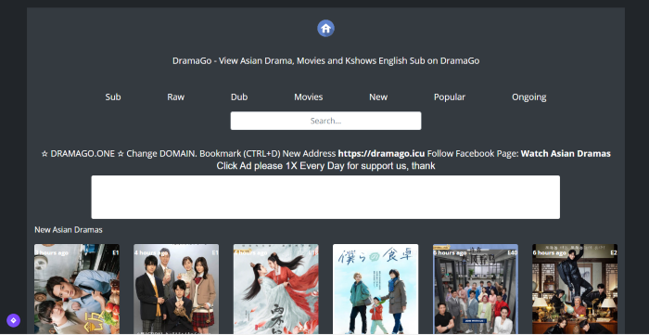The height and width of the screenshot is (335, 649).
Task: Open the 僕らの食卓 drama poster
Action: (375, 289)
